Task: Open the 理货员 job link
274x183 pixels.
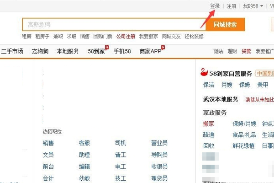Action: tap(159, 178)
